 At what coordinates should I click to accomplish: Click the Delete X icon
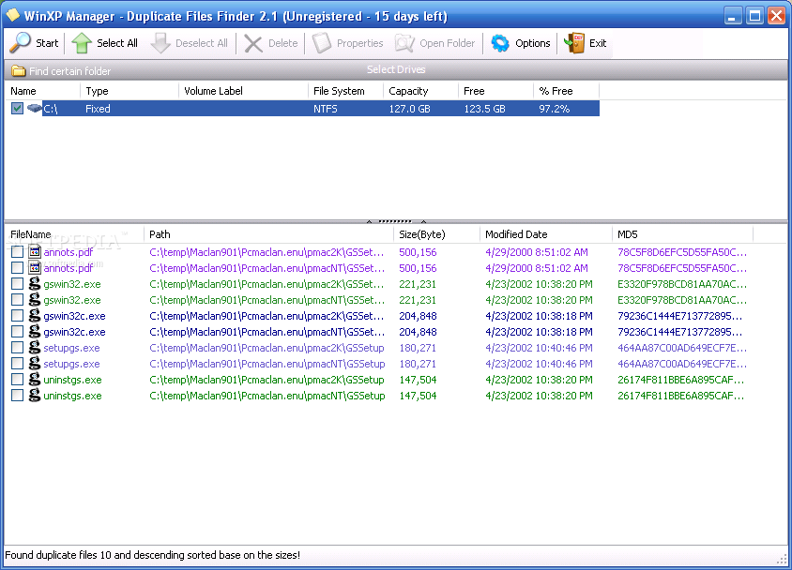[x=253, y=43]
